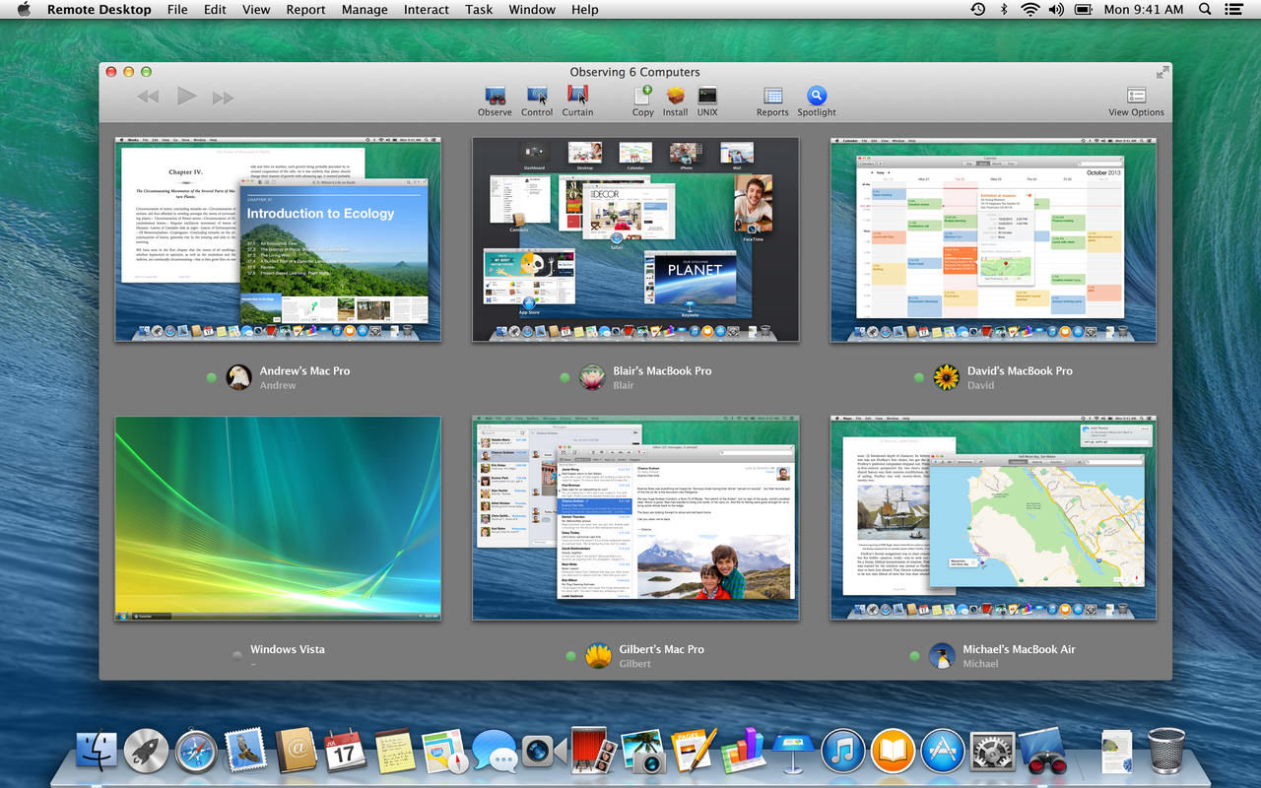
Task: Open the Wi-Fi status menu
Action: [1030, 10]
